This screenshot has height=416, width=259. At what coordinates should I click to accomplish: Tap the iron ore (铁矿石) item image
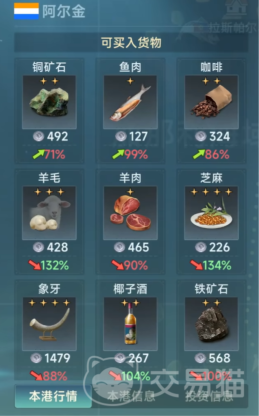[x=211, y=324]
